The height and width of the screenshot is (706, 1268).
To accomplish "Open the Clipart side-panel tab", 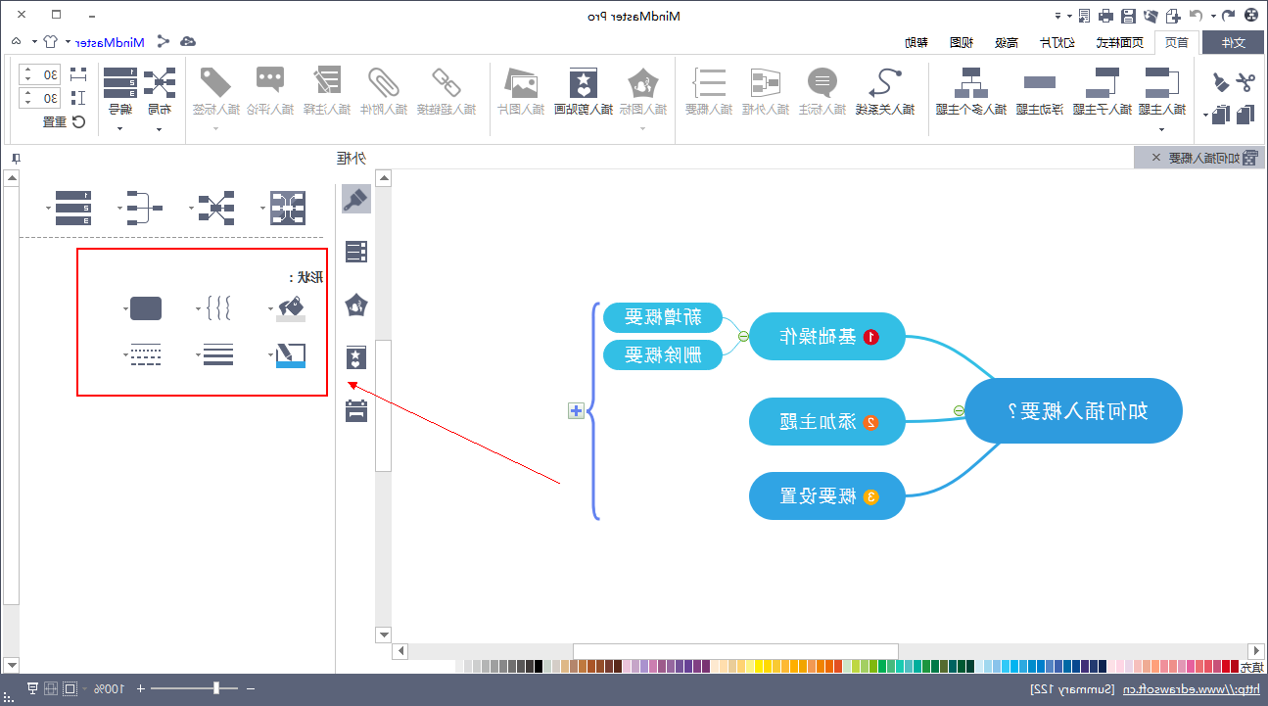I will point(356,357).
